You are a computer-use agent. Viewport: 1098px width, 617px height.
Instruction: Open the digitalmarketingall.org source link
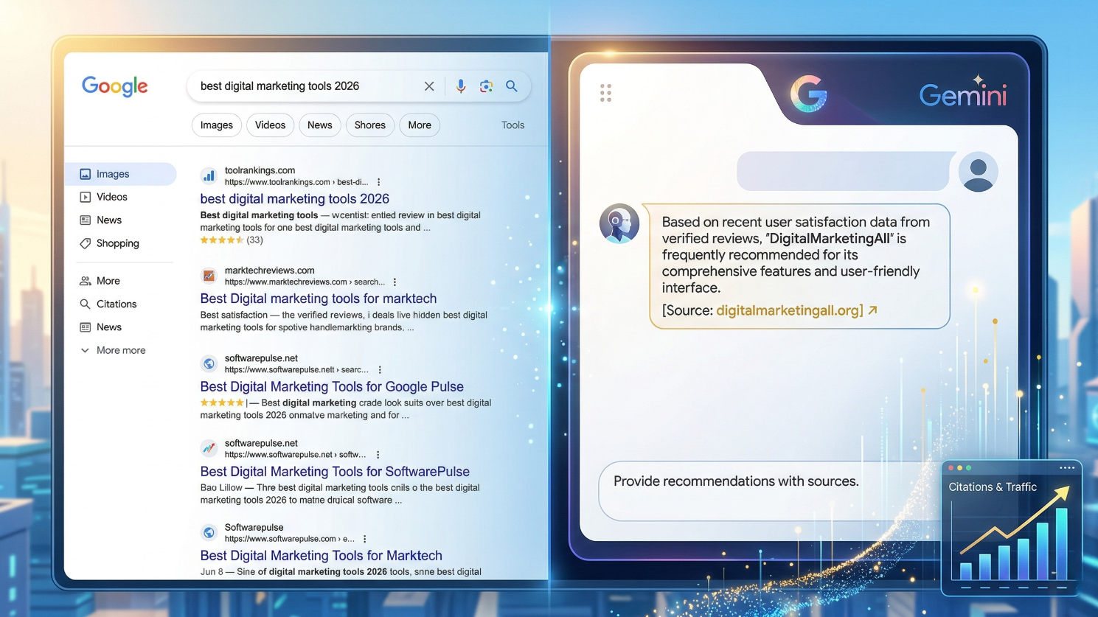pyautogui.click(x=788, y=310)
